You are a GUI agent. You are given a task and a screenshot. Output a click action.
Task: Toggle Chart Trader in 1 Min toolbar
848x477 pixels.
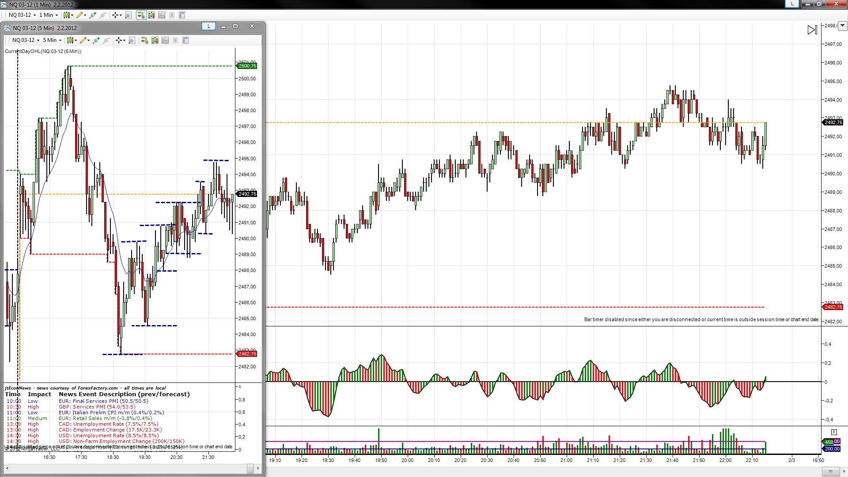point(141,15)
